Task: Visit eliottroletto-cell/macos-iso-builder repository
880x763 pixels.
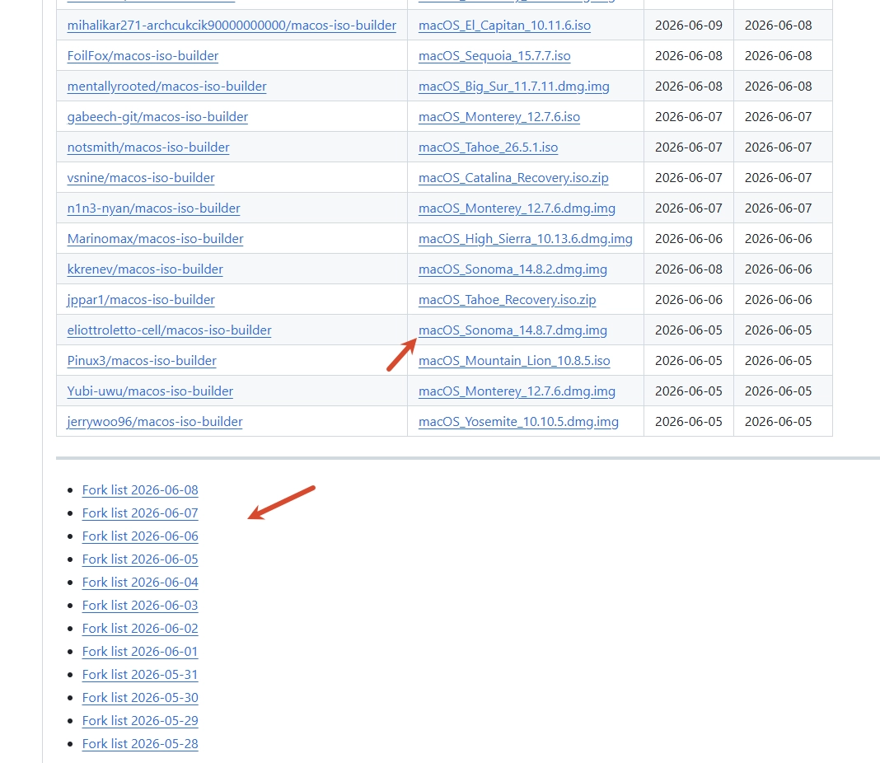Action: coord(169,330)
